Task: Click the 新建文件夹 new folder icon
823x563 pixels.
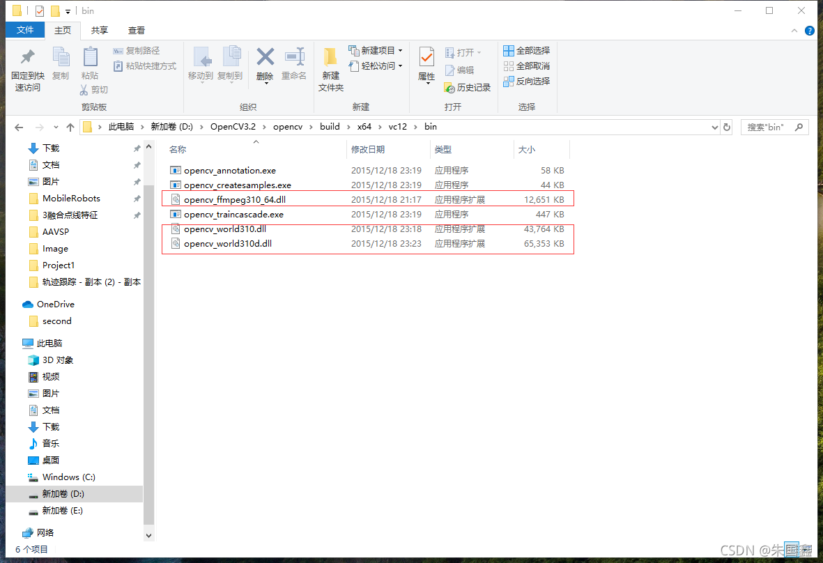Action: pyautogui.click(x=331, y=56)
